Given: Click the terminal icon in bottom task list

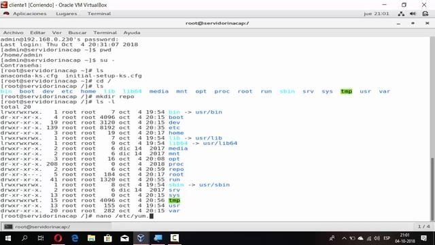Looking at the screenshot, I should coord(8,227).
